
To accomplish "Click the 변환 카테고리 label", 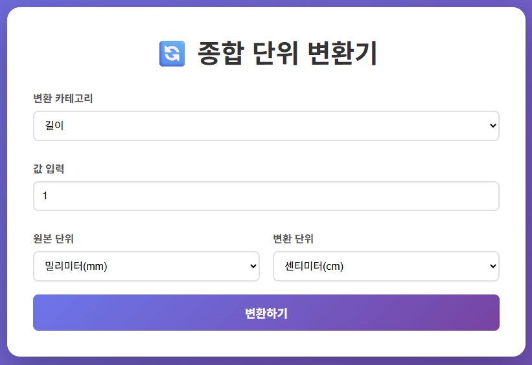I will coord(64,98).
